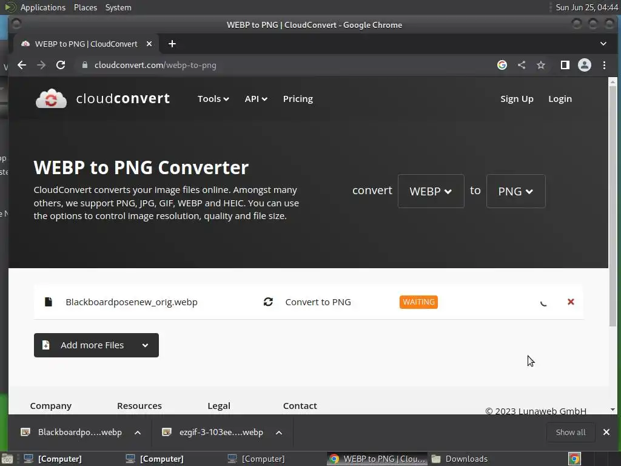Switch to the third [Computer] taskbar window
621x466 pixels.
tap(257, 459)
